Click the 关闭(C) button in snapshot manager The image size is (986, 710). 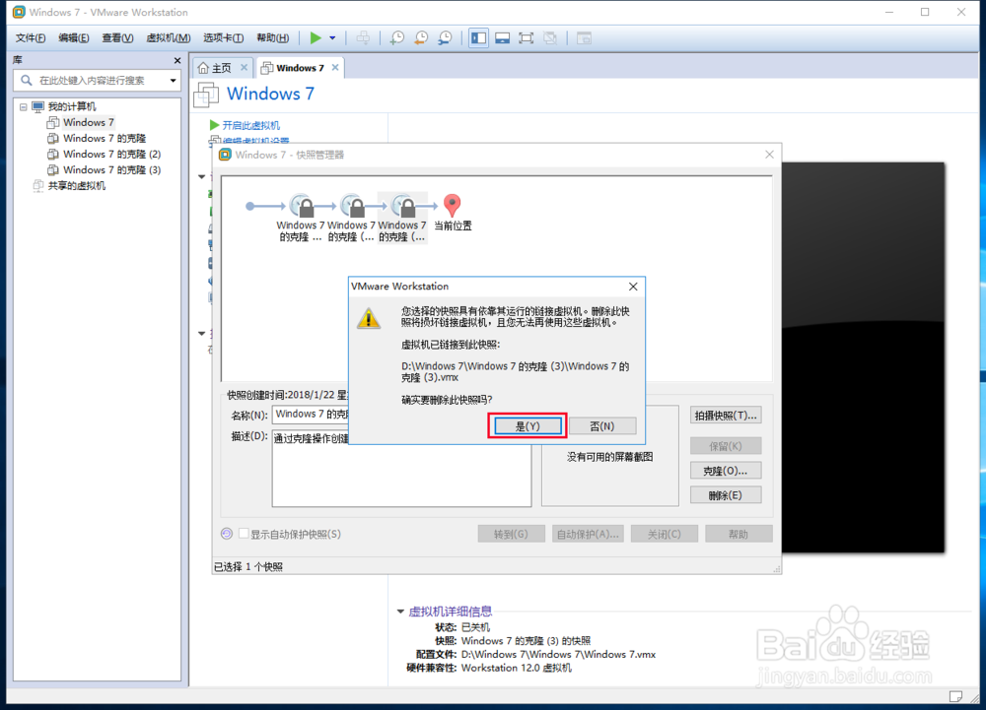click(665, 535)
